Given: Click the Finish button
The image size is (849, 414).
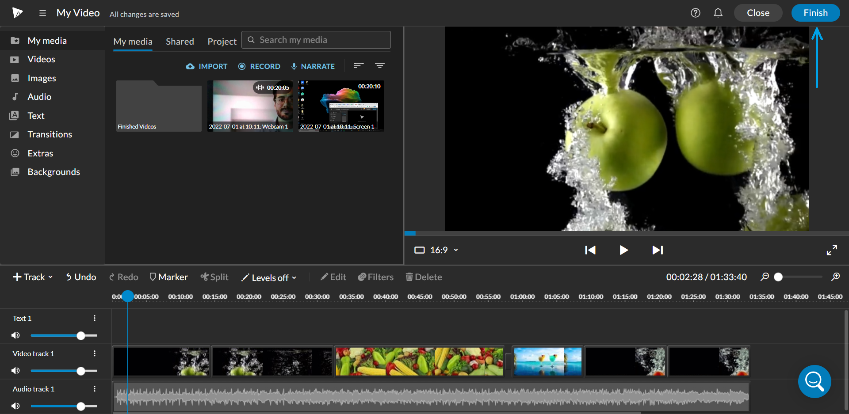Looking at the screenshot, I should [815, 12].
